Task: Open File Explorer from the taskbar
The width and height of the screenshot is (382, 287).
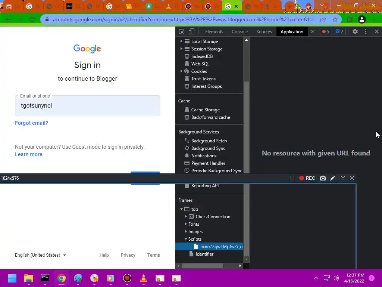Action: [28, 278]
